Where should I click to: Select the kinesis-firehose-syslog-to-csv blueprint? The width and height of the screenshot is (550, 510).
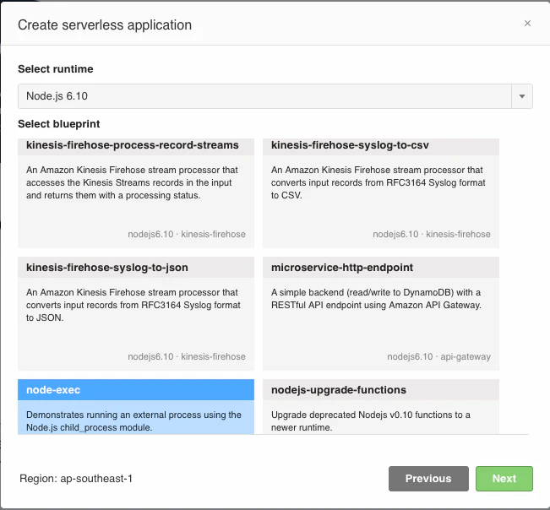coord(380,193)
